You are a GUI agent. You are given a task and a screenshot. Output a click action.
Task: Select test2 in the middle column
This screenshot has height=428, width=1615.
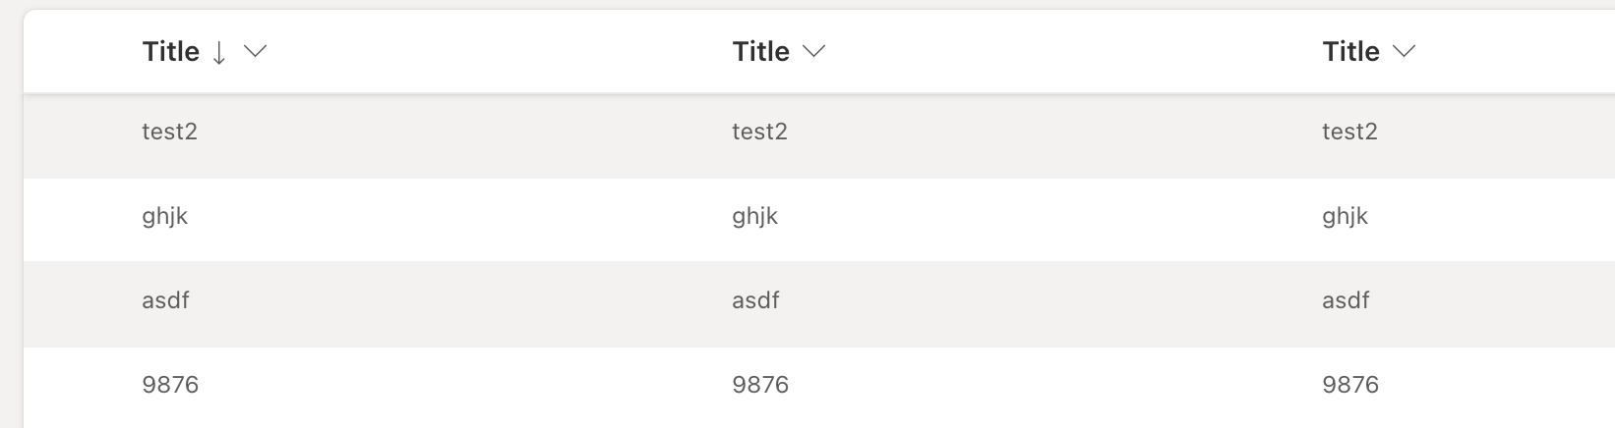760,132
